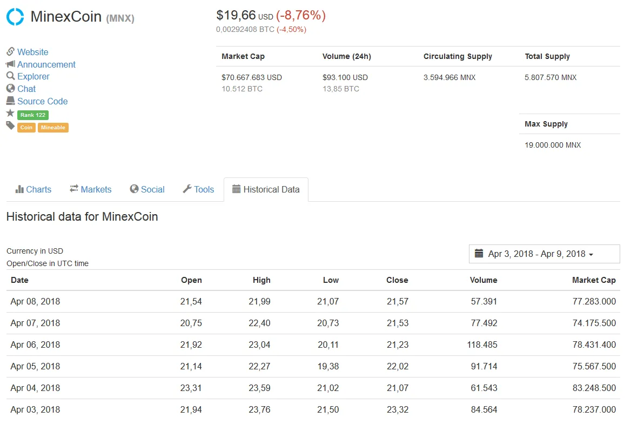
Task: Click the chain-link icon beside Website
Action: coord(10,51)
